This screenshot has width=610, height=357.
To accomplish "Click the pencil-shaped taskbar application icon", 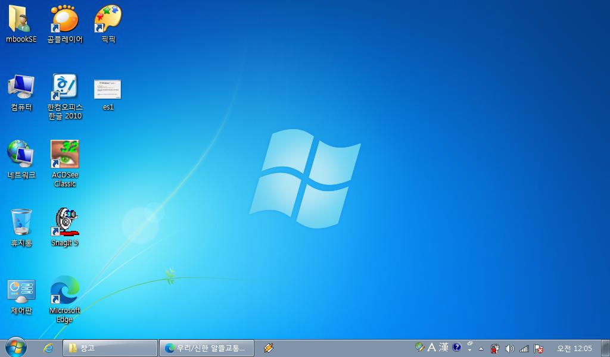I will tap(268, 348).
